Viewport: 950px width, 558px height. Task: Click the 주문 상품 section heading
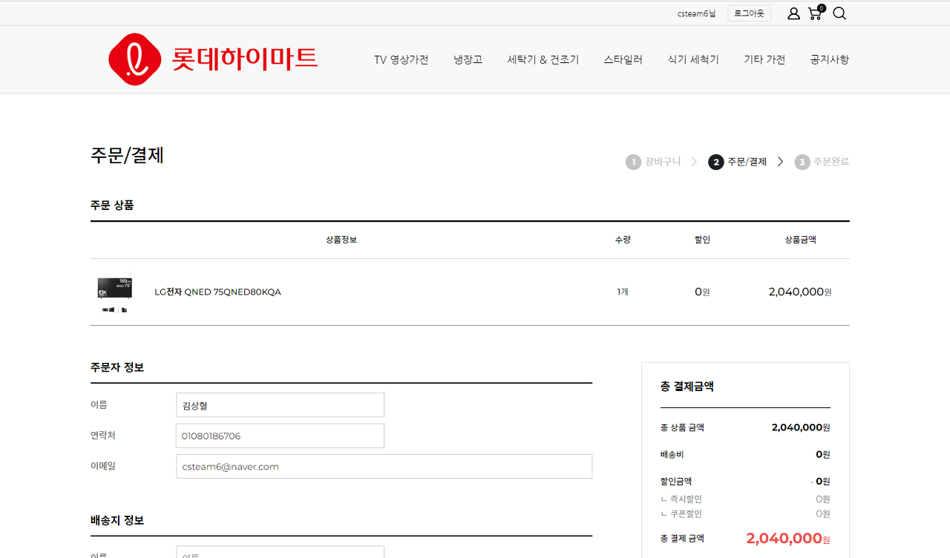tap(112, 205)
